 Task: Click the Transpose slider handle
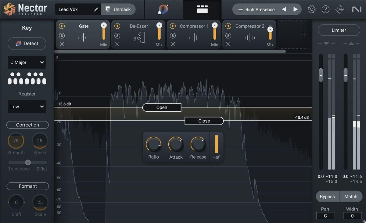click(28, 162)
